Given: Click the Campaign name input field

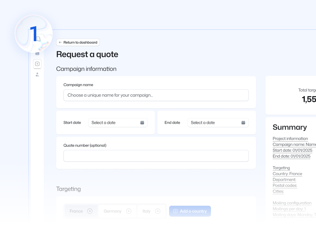Looking at the screenshot, I should [156, 95].
